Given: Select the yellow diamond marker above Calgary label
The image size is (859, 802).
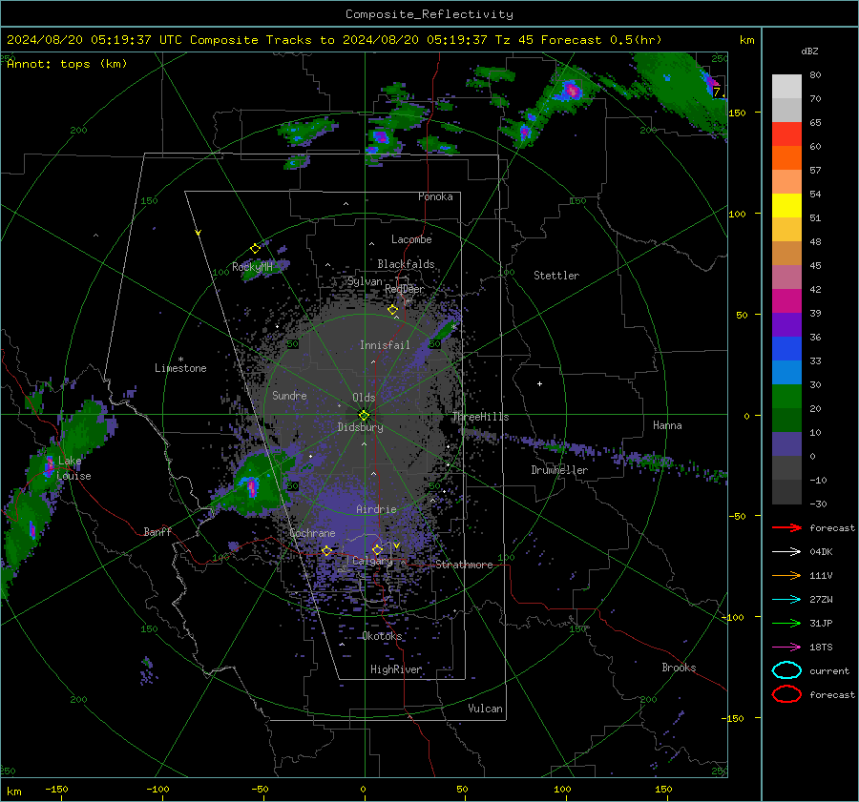Looking at the screenshot, I should coord(377,549).
